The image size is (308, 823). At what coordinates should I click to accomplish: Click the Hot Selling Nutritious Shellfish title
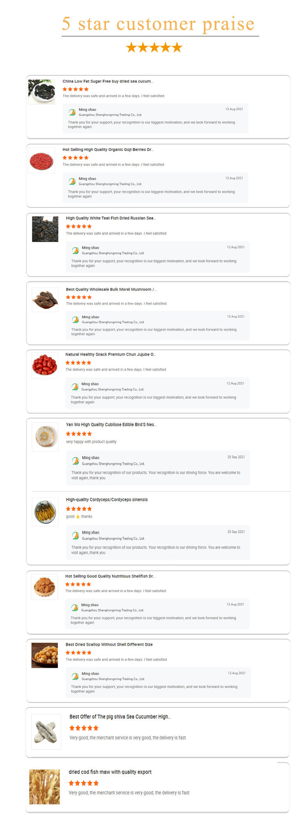click(x=110, y=576)
